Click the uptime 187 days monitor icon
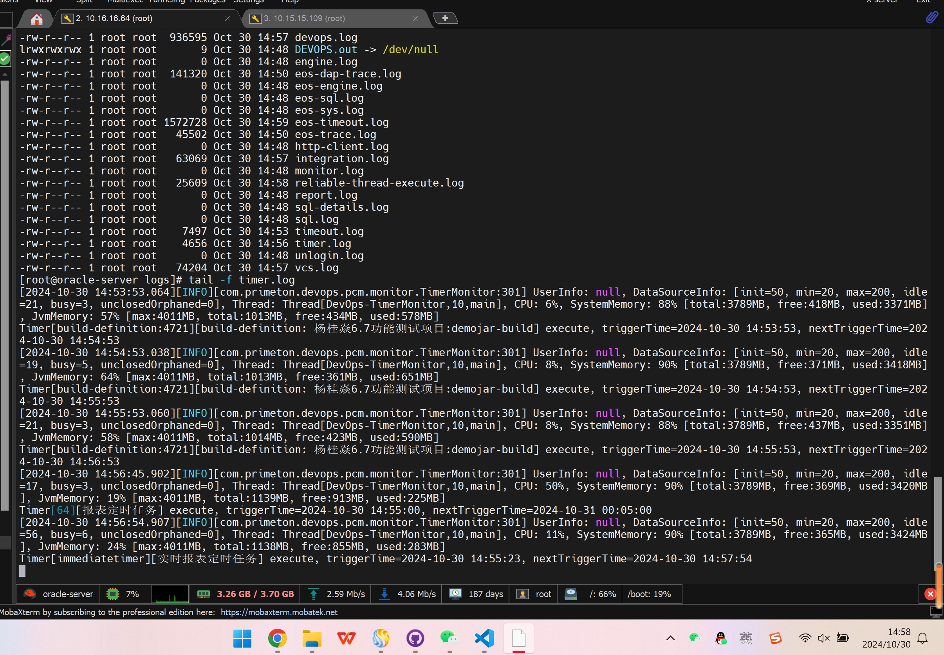This screenshot has height=655, width=944. [455, 594]
